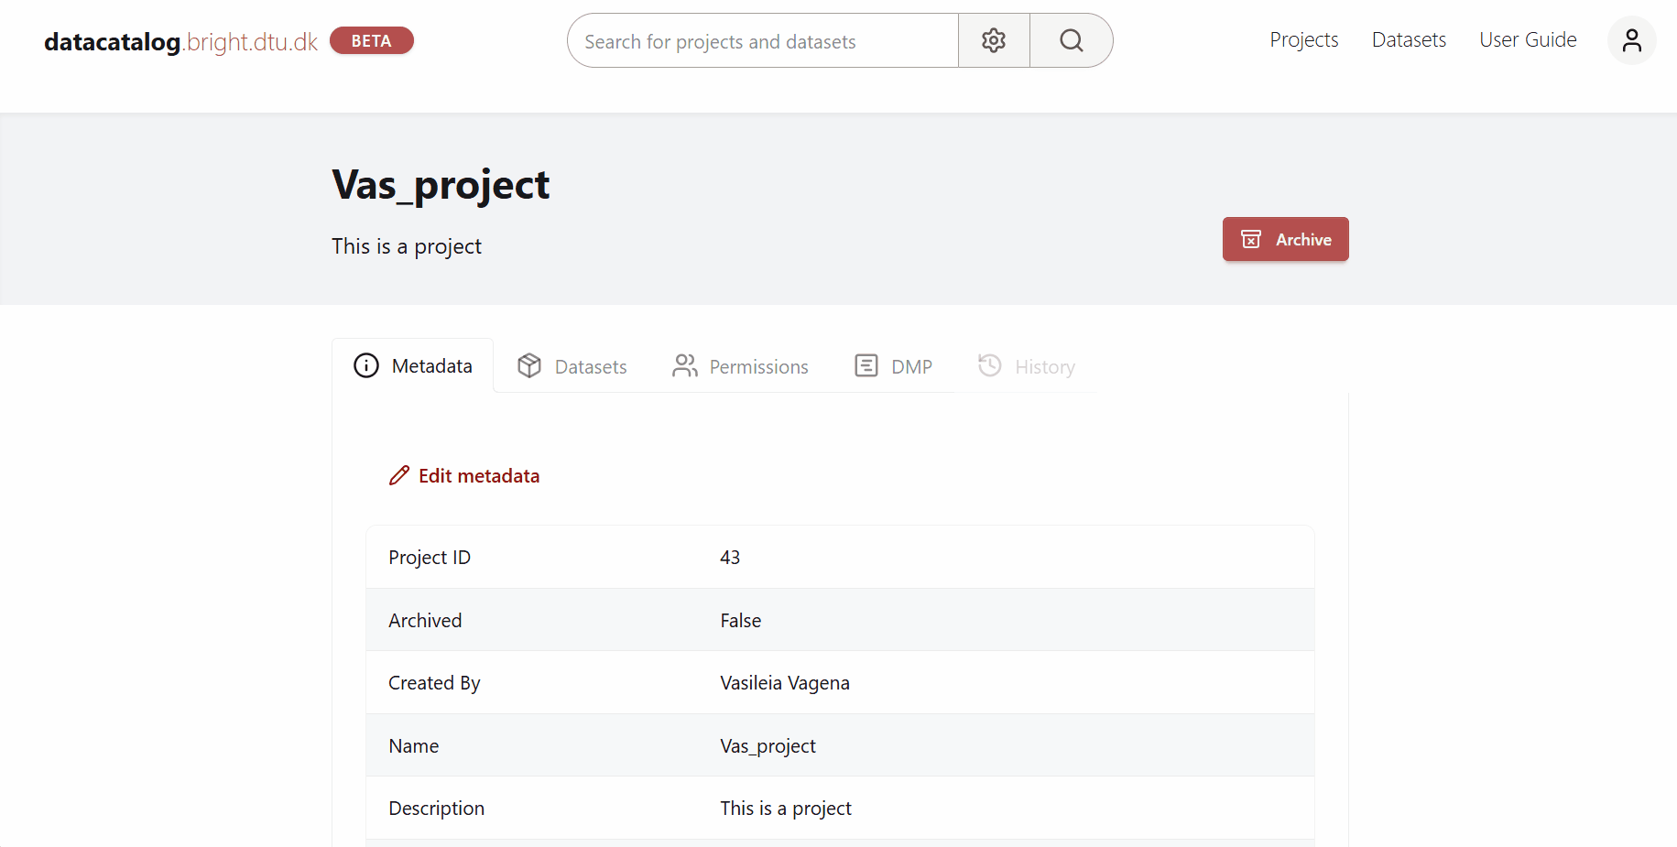Screen dimensions: 1677x847
Task: Click the Archive box icon
Action: tap(1251, 239)
